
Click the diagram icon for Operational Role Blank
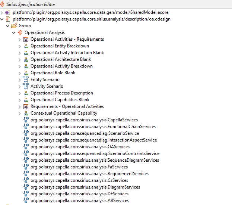(26, 73)
